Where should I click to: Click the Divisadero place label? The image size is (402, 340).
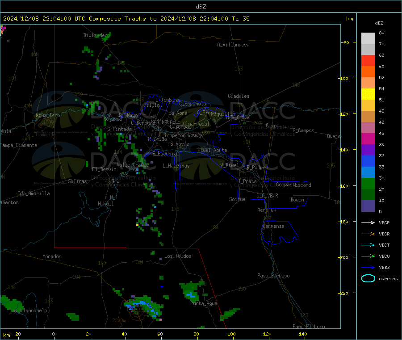pyautogui.click(x=96, y=35)
